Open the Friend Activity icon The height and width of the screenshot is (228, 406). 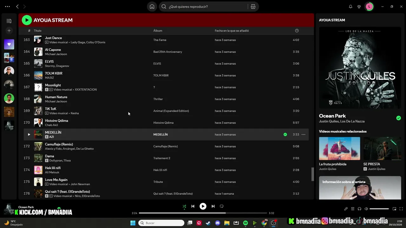(x=359, y=7)
